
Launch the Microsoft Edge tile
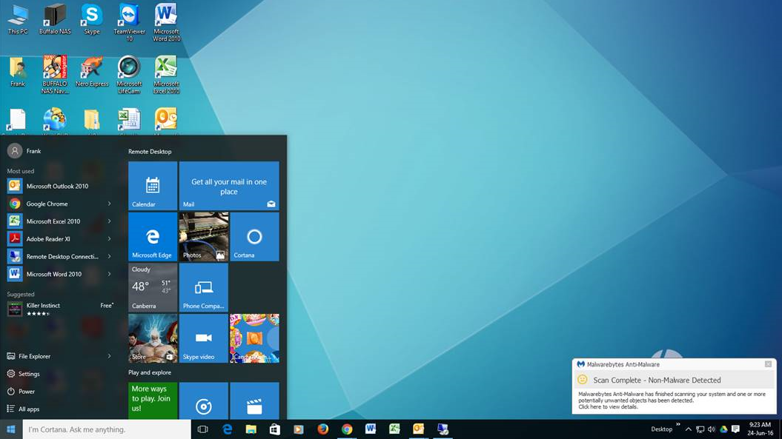(x=153, y=237)
